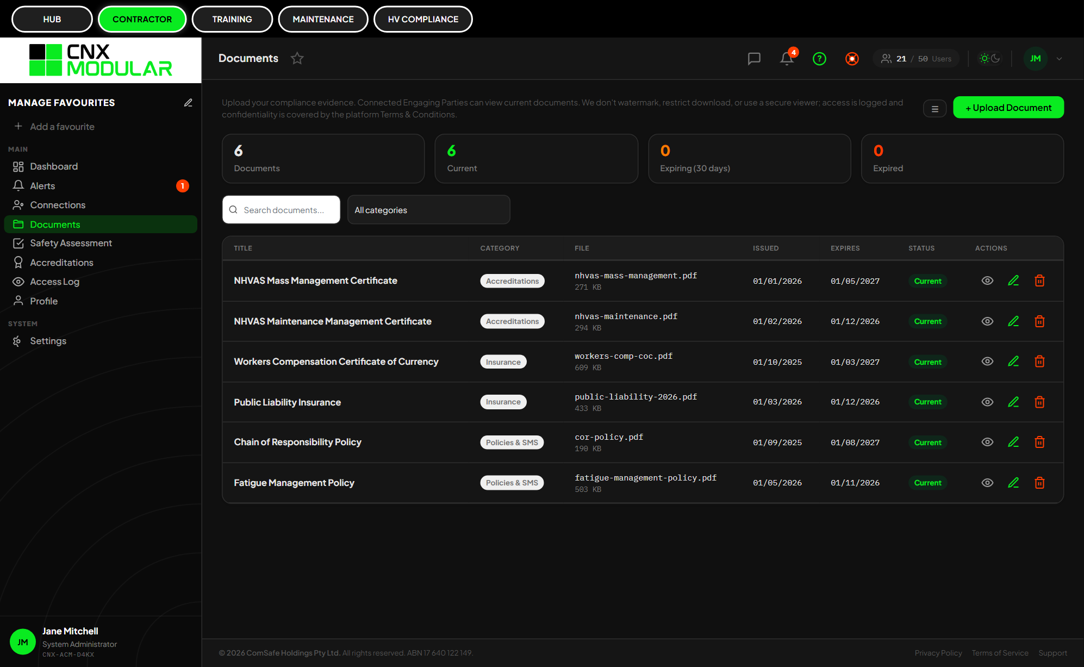Switch to the CONTRACTOR tab
This screenshot has width=1084, height=667.
142,19
